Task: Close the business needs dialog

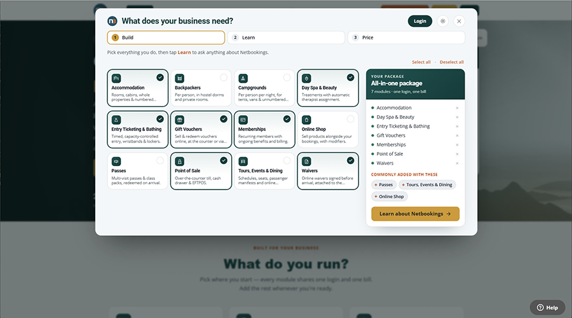Action: [460, 21]
